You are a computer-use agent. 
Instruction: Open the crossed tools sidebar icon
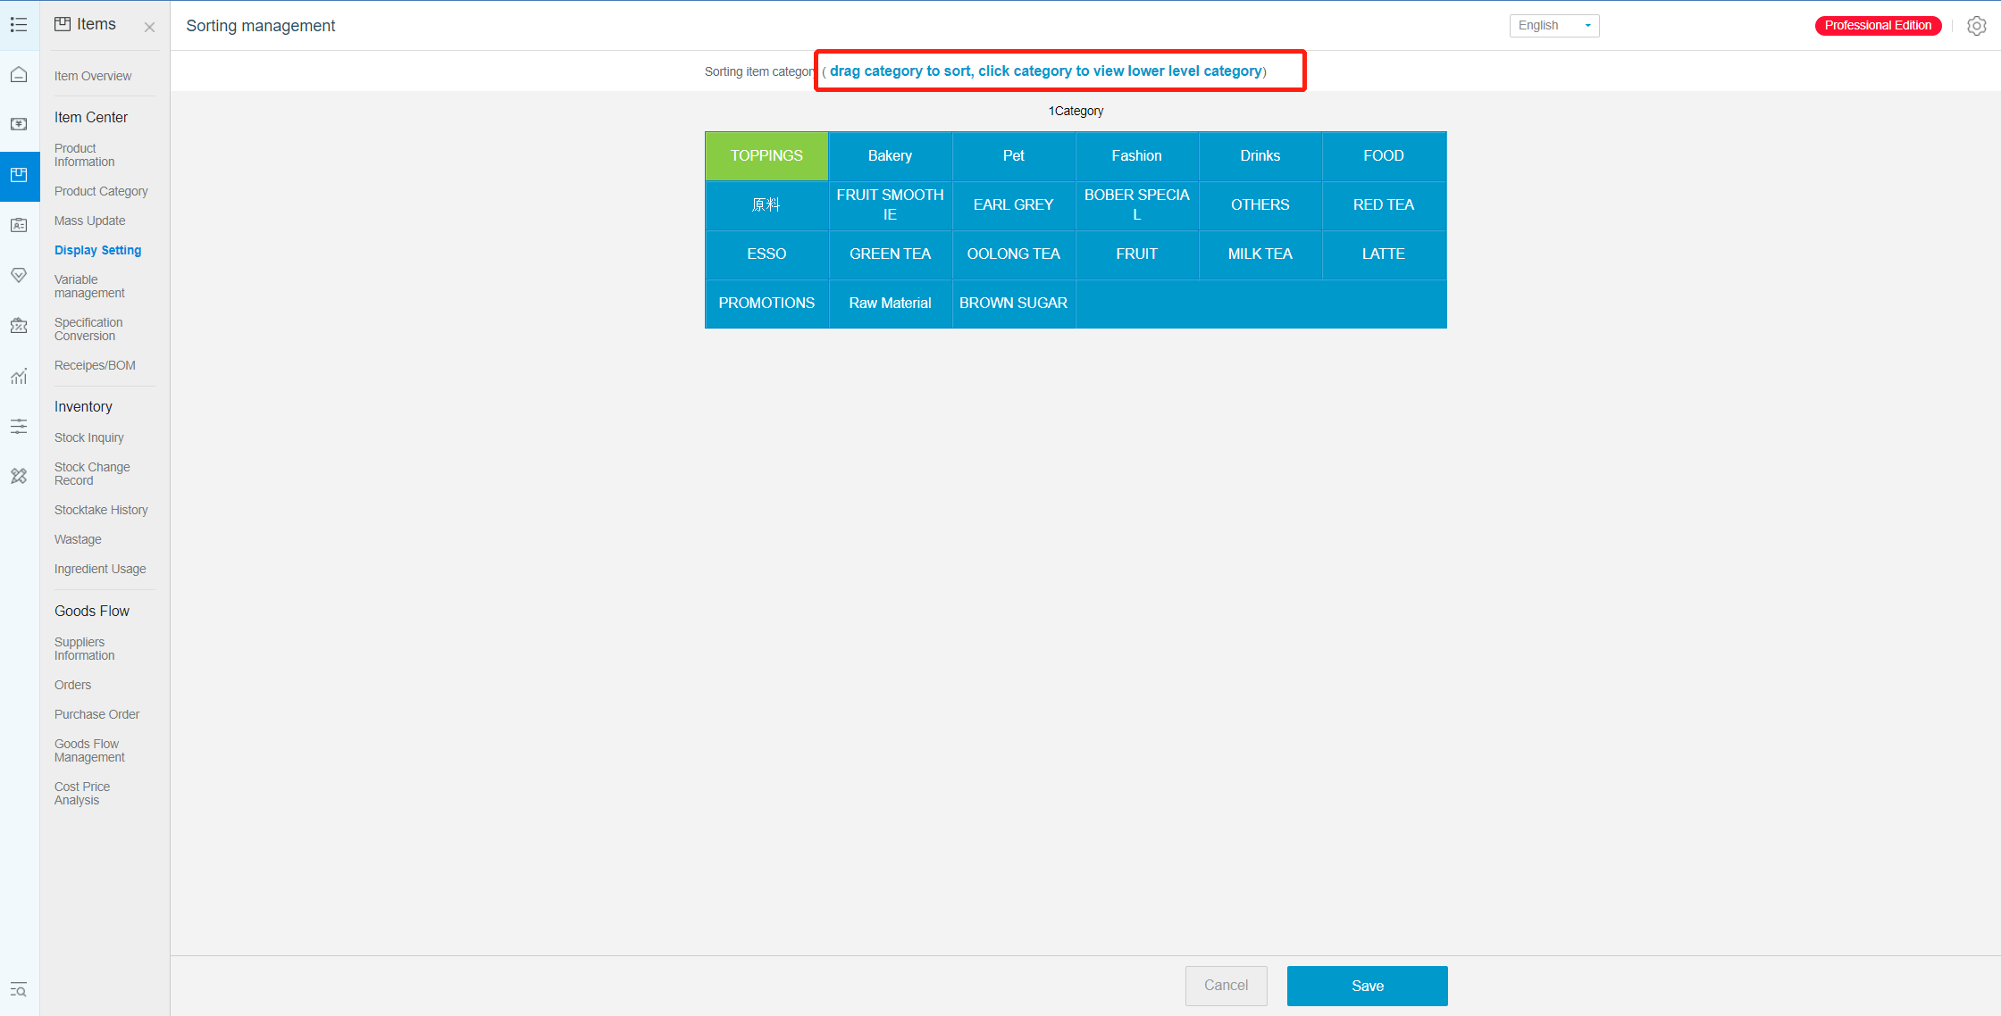tap(19, 476)
